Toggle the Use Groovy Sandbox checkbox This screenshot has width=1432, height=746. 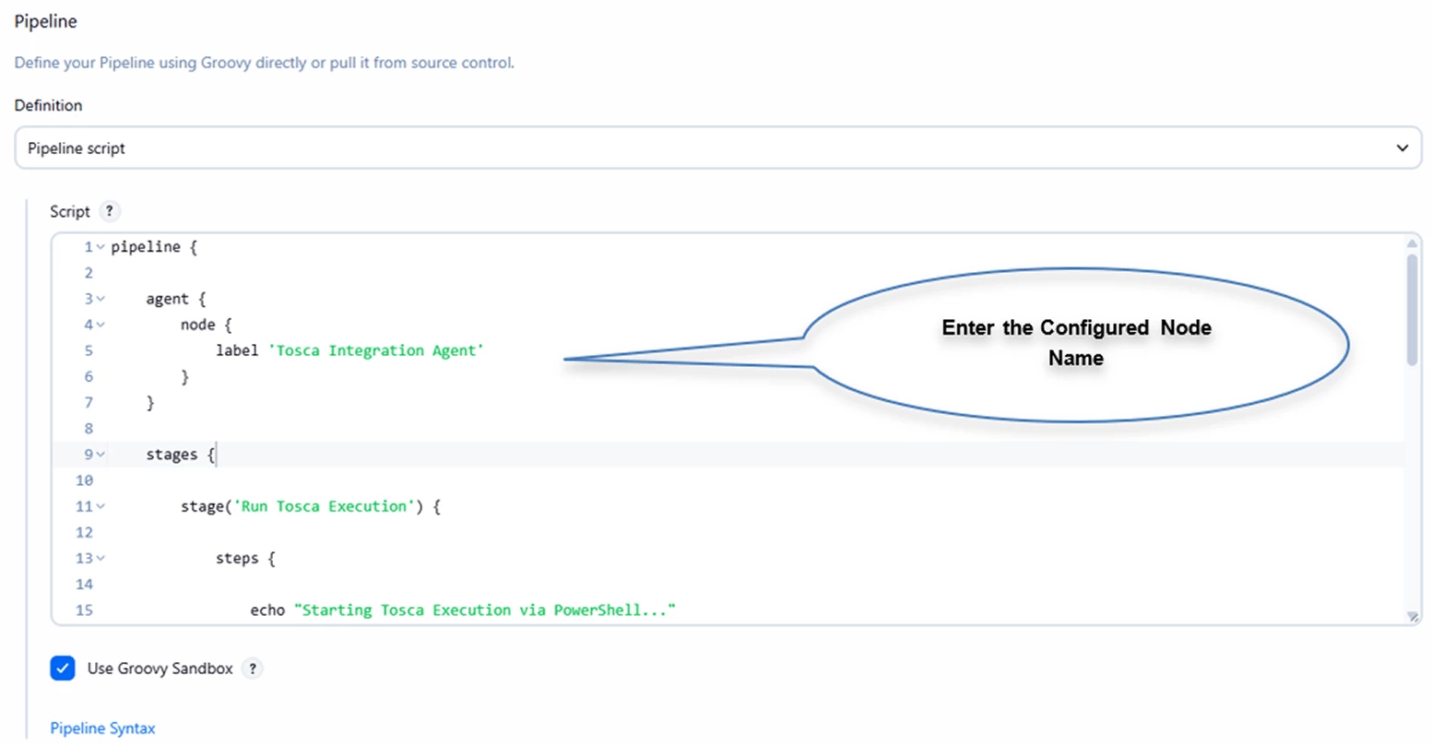tap(63, 669)
